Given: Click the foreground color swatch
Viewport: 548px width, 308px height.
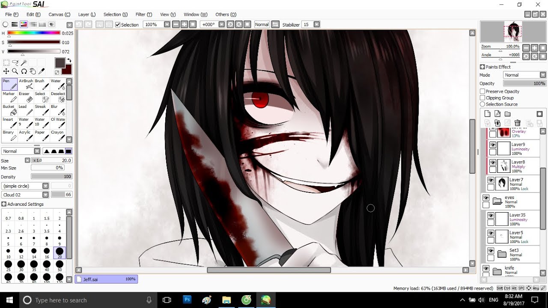Looking at the screenshot, I should point(60,62).
